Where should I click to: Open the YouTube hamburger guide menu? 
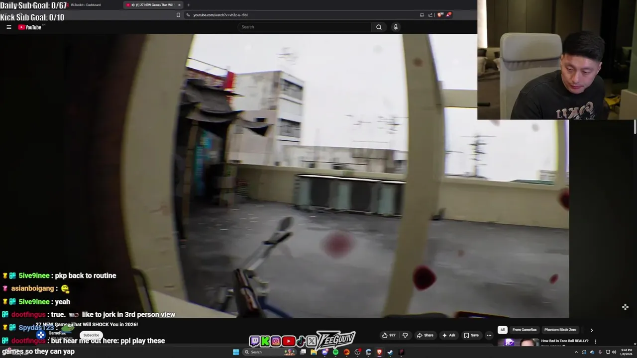coord(9,27)
